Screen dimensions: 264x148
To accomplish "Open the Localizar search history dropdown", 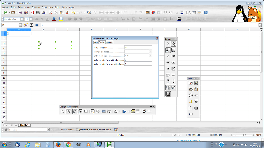I will (48, 130).
